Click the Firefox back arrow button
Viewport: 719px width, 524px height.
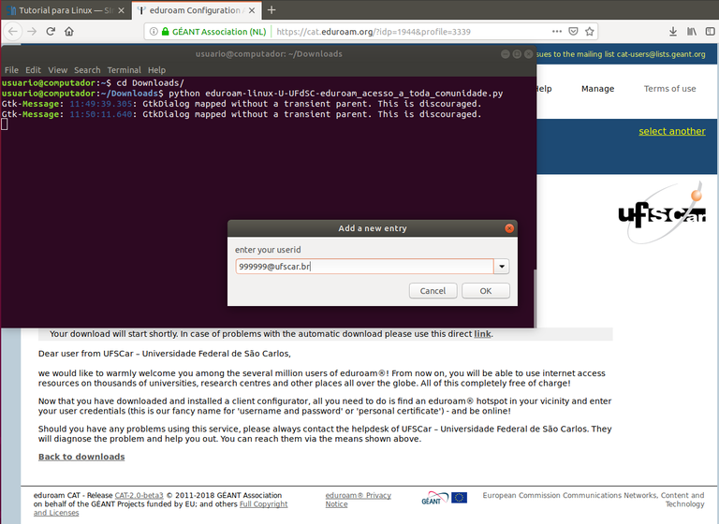(13, 31)
